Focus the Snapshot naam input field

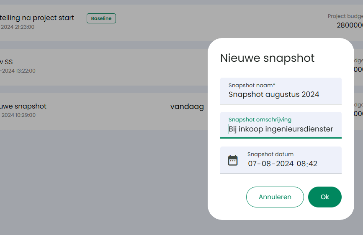point(281,91)
